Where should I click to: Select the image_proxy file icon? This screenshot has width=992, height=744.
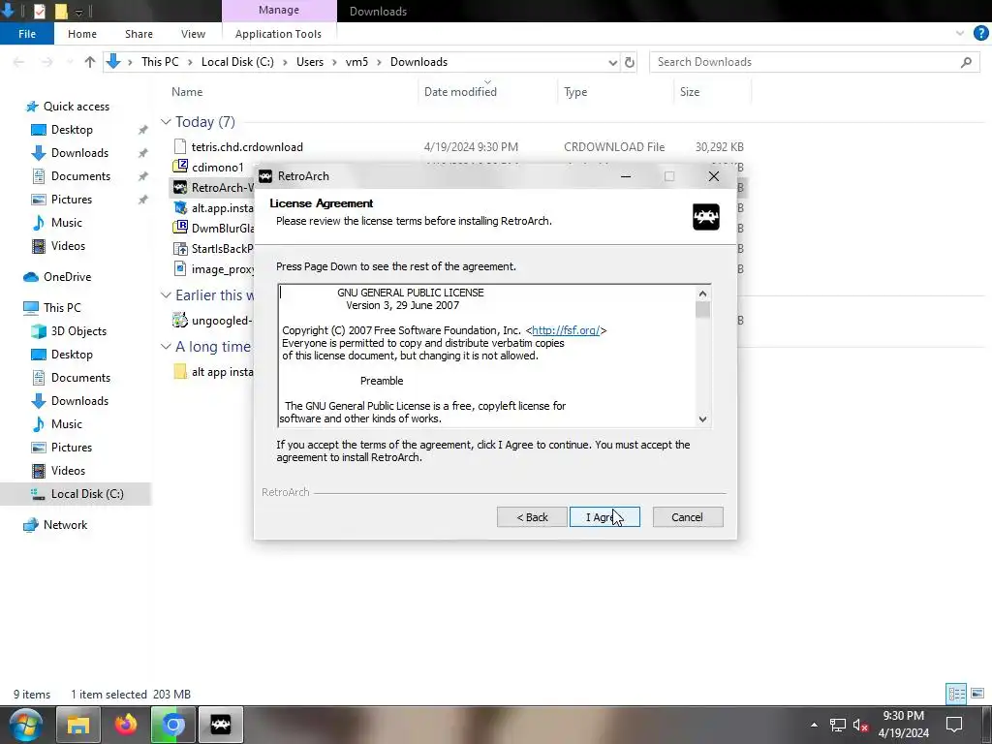[x=180, y=269]
